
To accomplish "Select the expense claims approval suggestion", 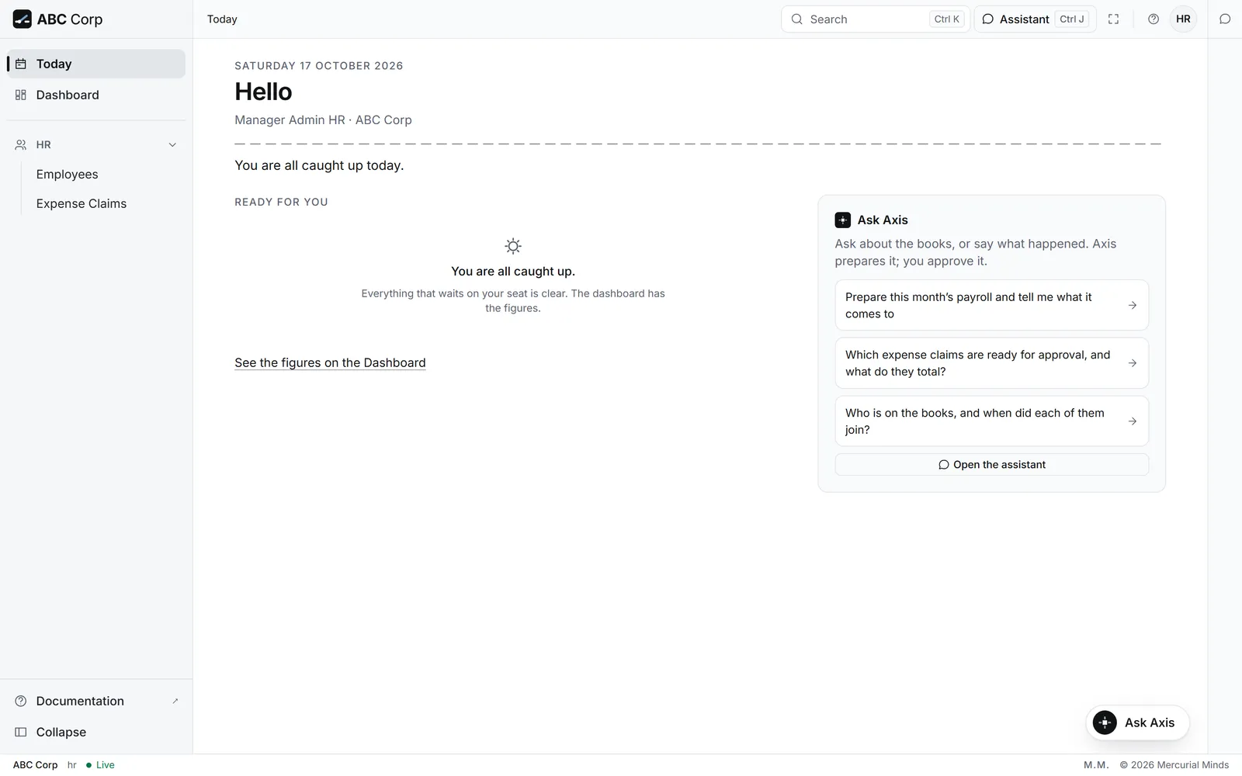I will click(x=991, y=363).
